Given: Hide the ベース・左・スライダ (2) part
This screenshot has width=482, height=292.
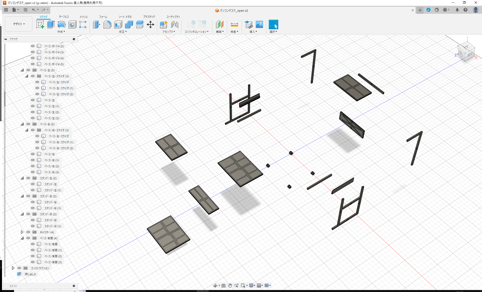Looking at the screenshot, I should click(37, 94).
